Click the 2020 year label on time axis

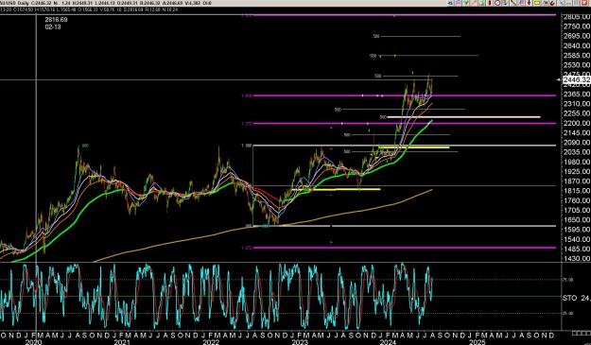33,342
